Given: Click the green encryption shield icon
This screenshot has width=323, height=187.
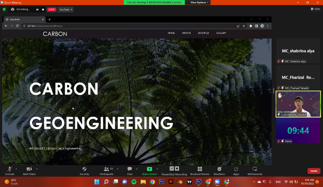Looking at the screenshot, I should pos(4,9).
